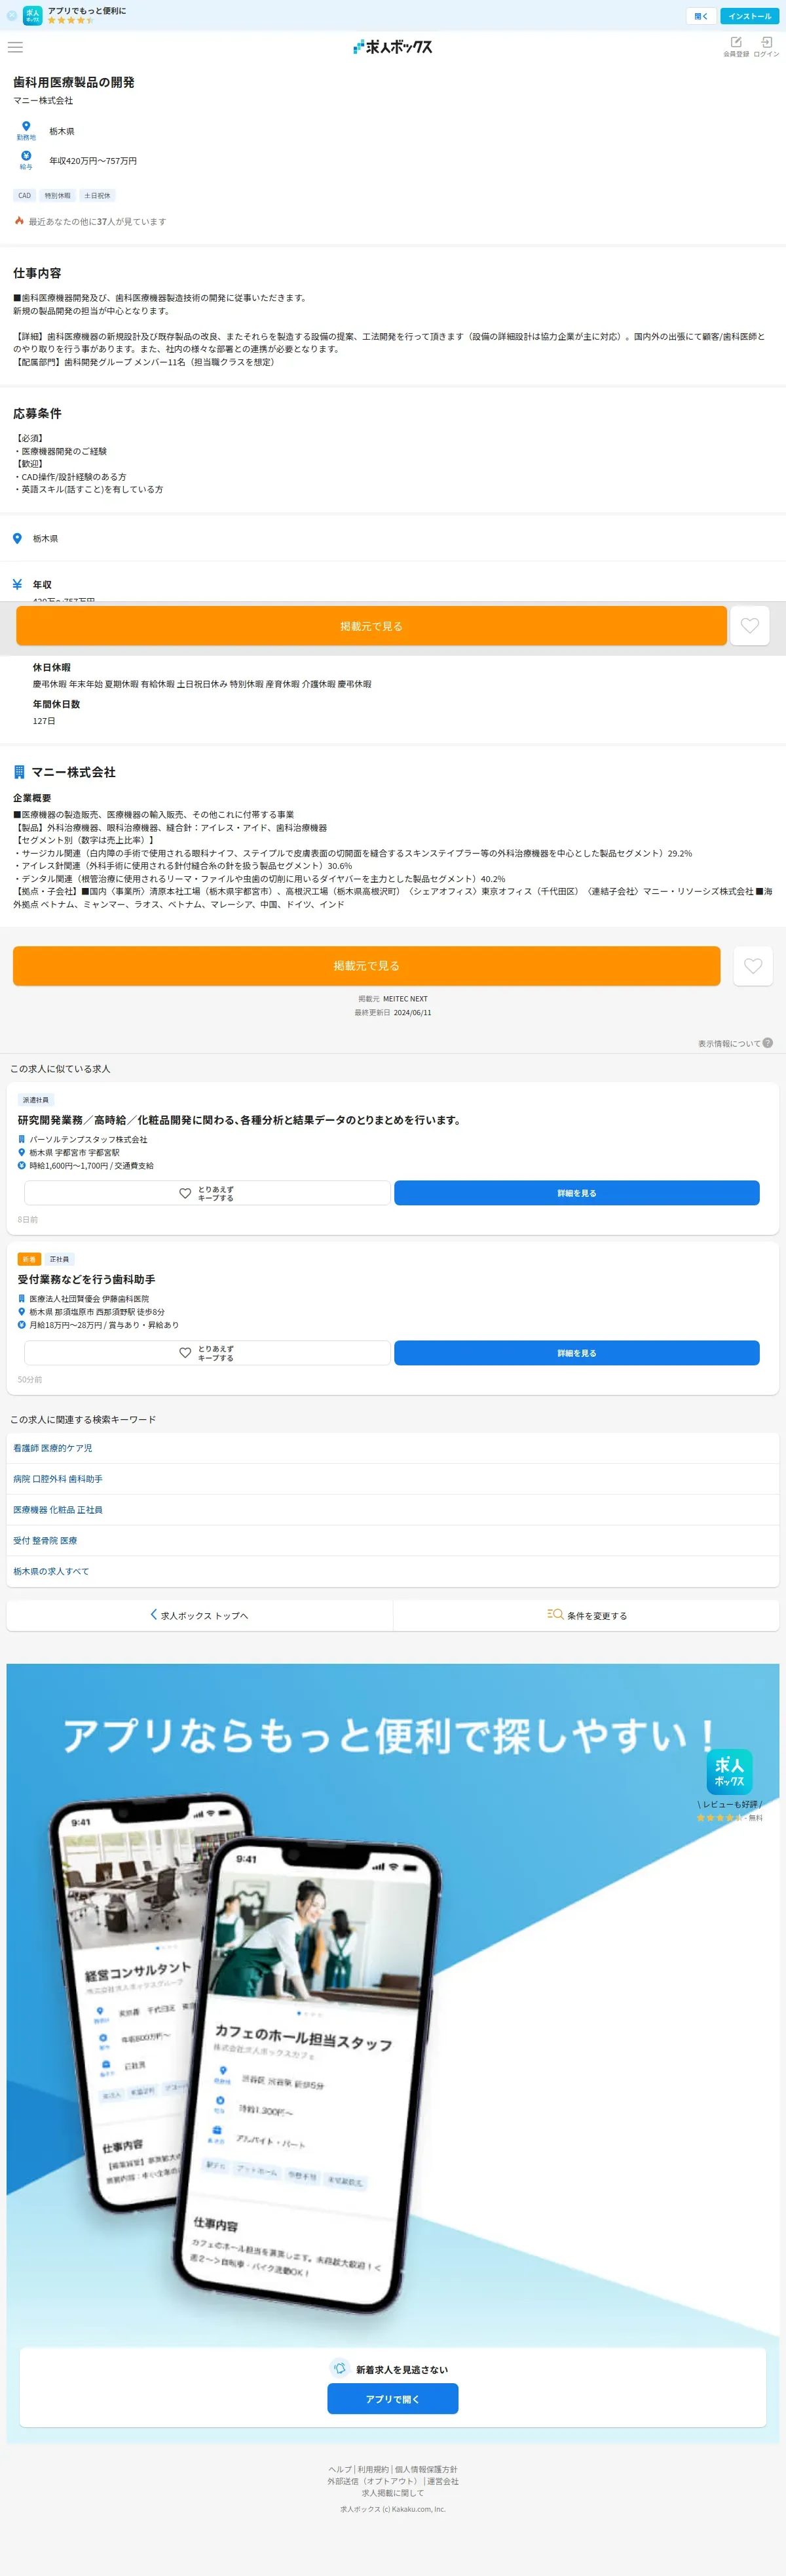Click the 求人ボックス logo in the header

pyautogui.click(x=392, y=47)
